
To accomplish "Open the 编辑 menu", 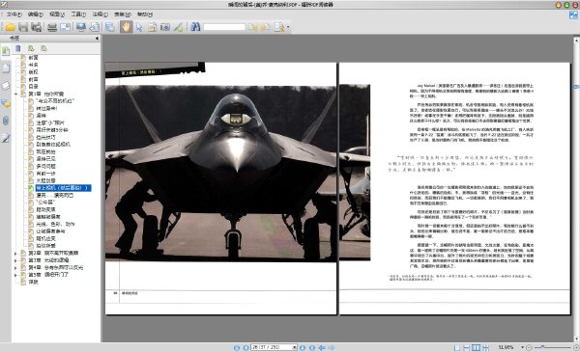I will (x=35, y=14).
